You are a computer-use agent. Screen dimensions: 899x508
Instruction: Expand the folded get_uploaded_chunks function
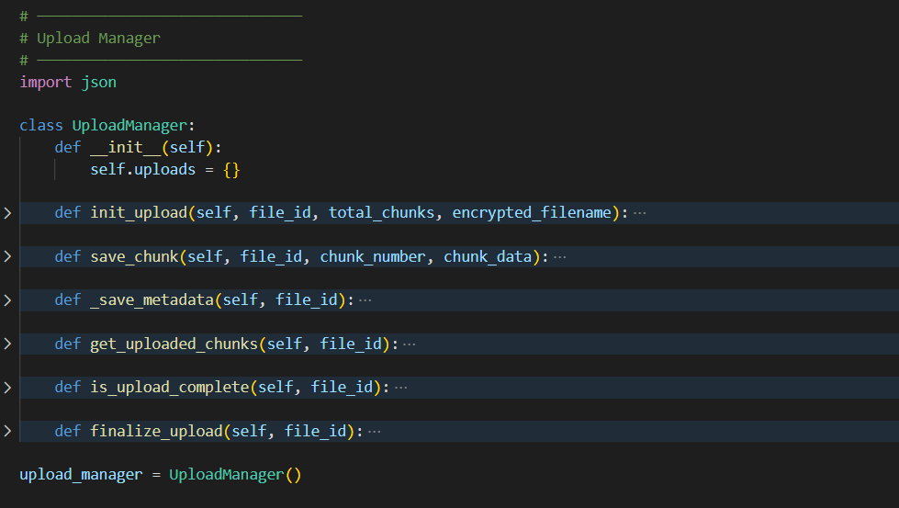coord(7,344)
